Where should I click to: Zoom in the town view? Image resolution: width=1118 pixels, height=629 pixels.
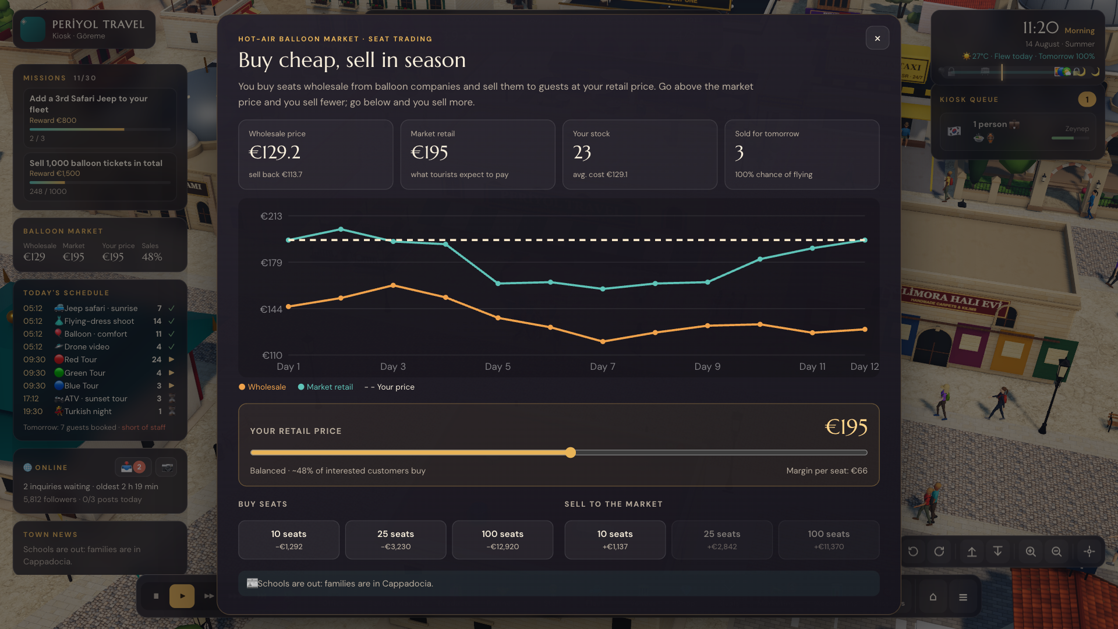(1031, 552)
